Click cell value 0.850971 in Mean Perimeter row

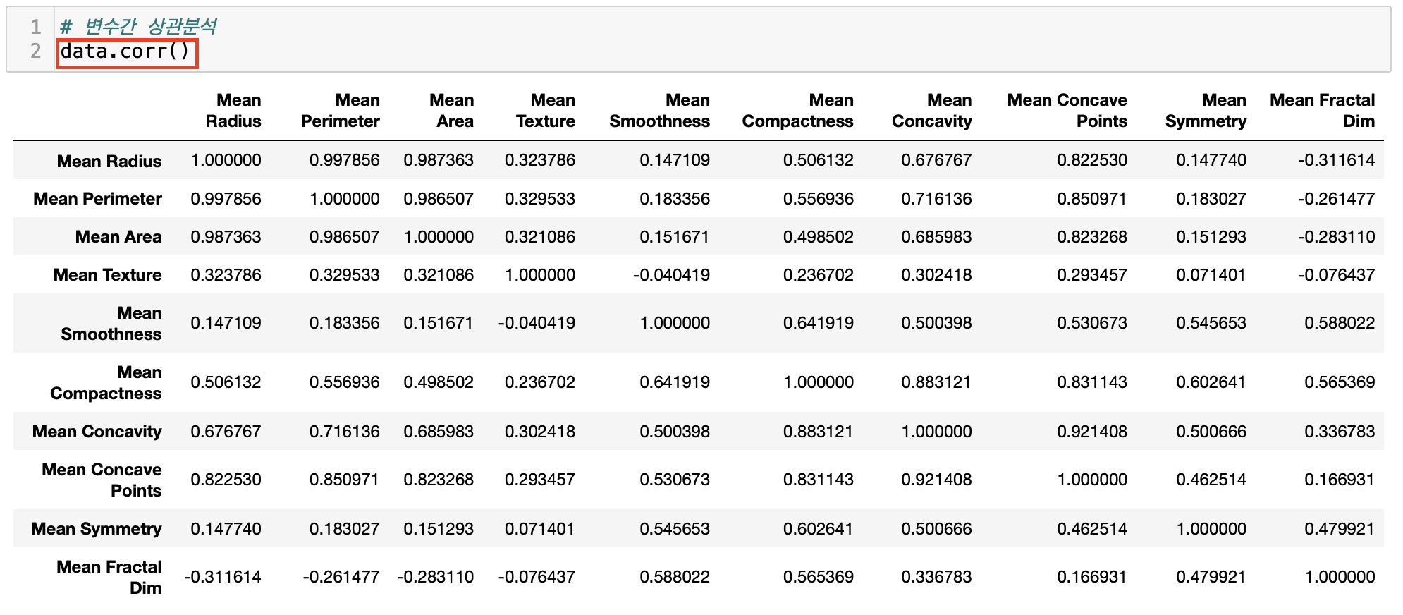(1092, 199)
